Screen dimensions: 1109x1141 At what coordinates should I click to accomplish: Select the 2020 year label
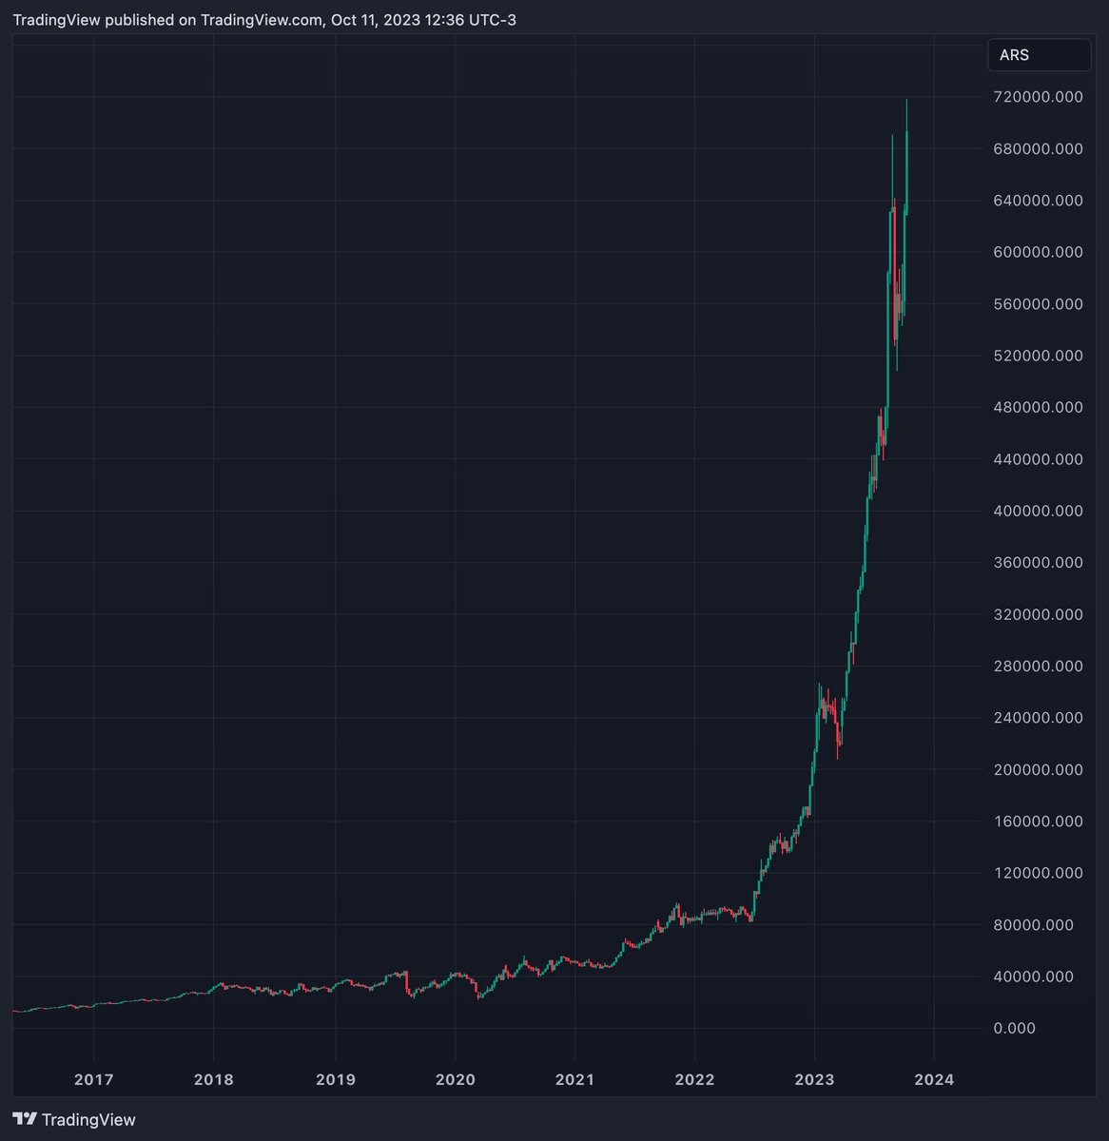(x=456, y=1079)
